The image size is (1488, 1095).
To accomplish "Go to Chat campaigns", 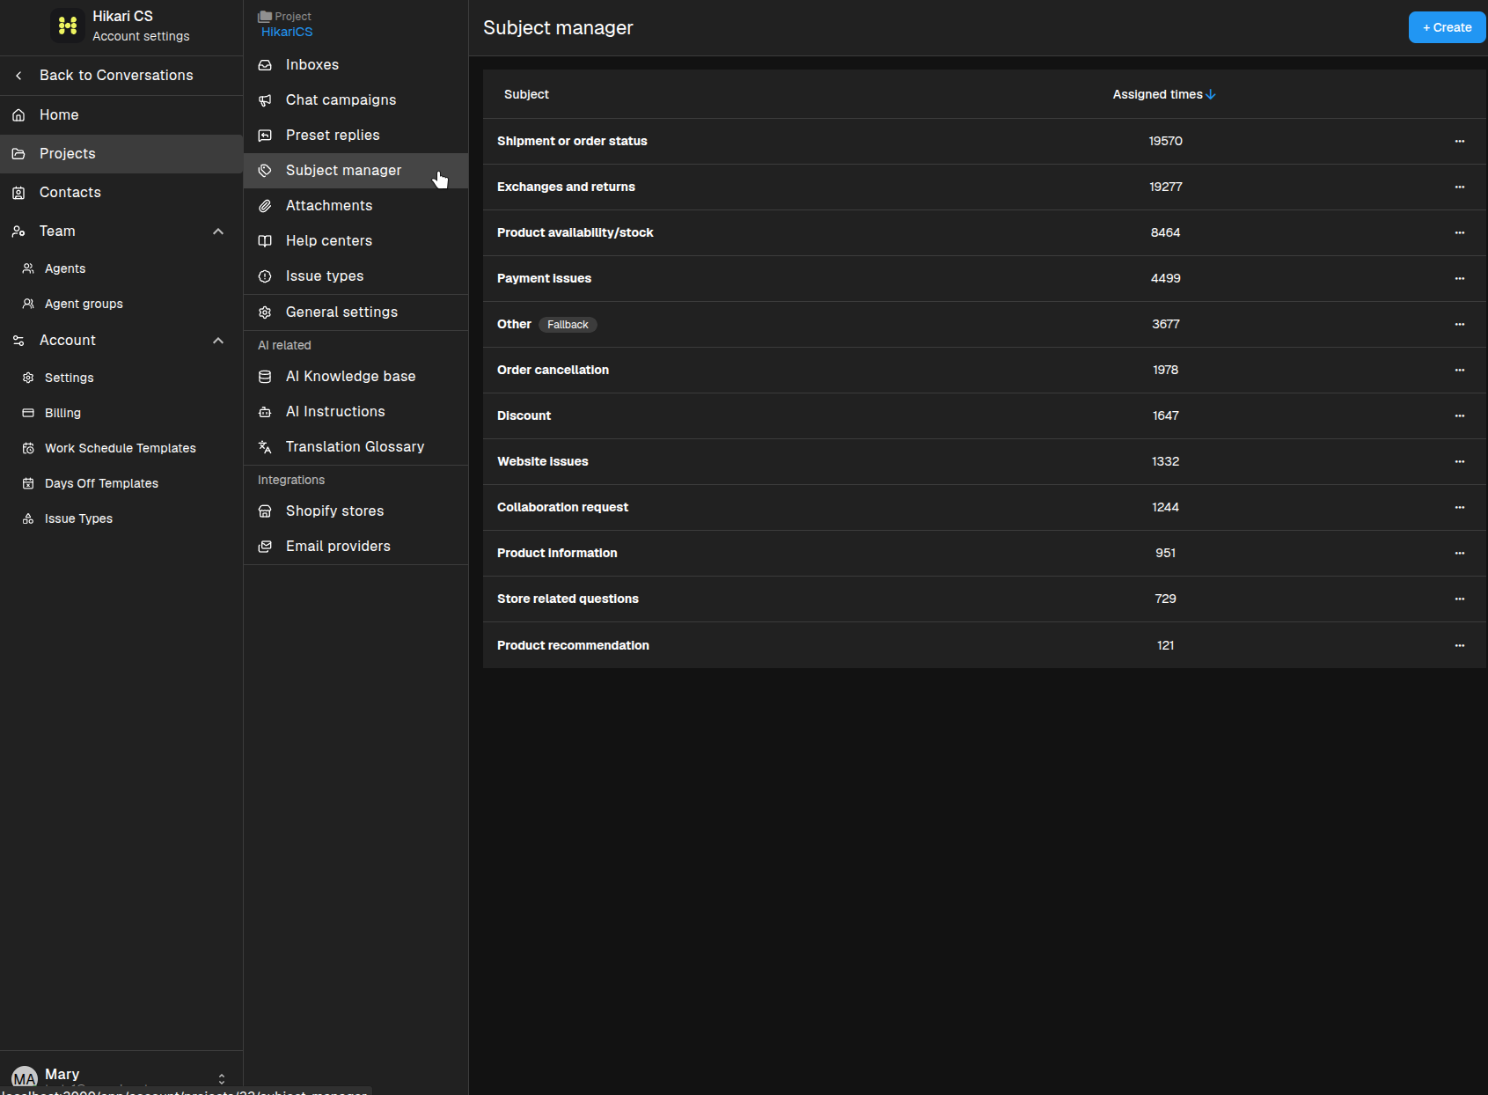I will 356,100.
